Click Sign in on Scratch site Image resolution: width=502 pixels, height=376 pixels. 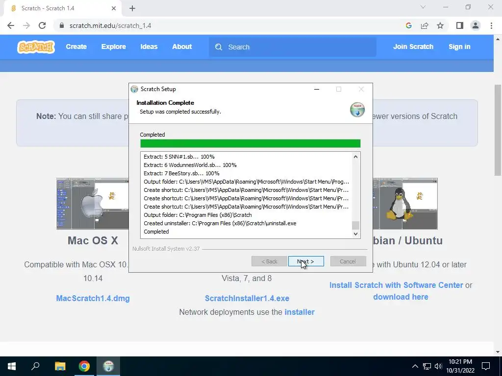tap(459, 47)
